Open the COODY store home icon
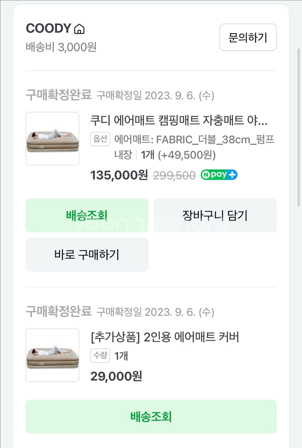The height and width of the screenshot is (448, 302). pyautogui.click(x=79, y=29)
